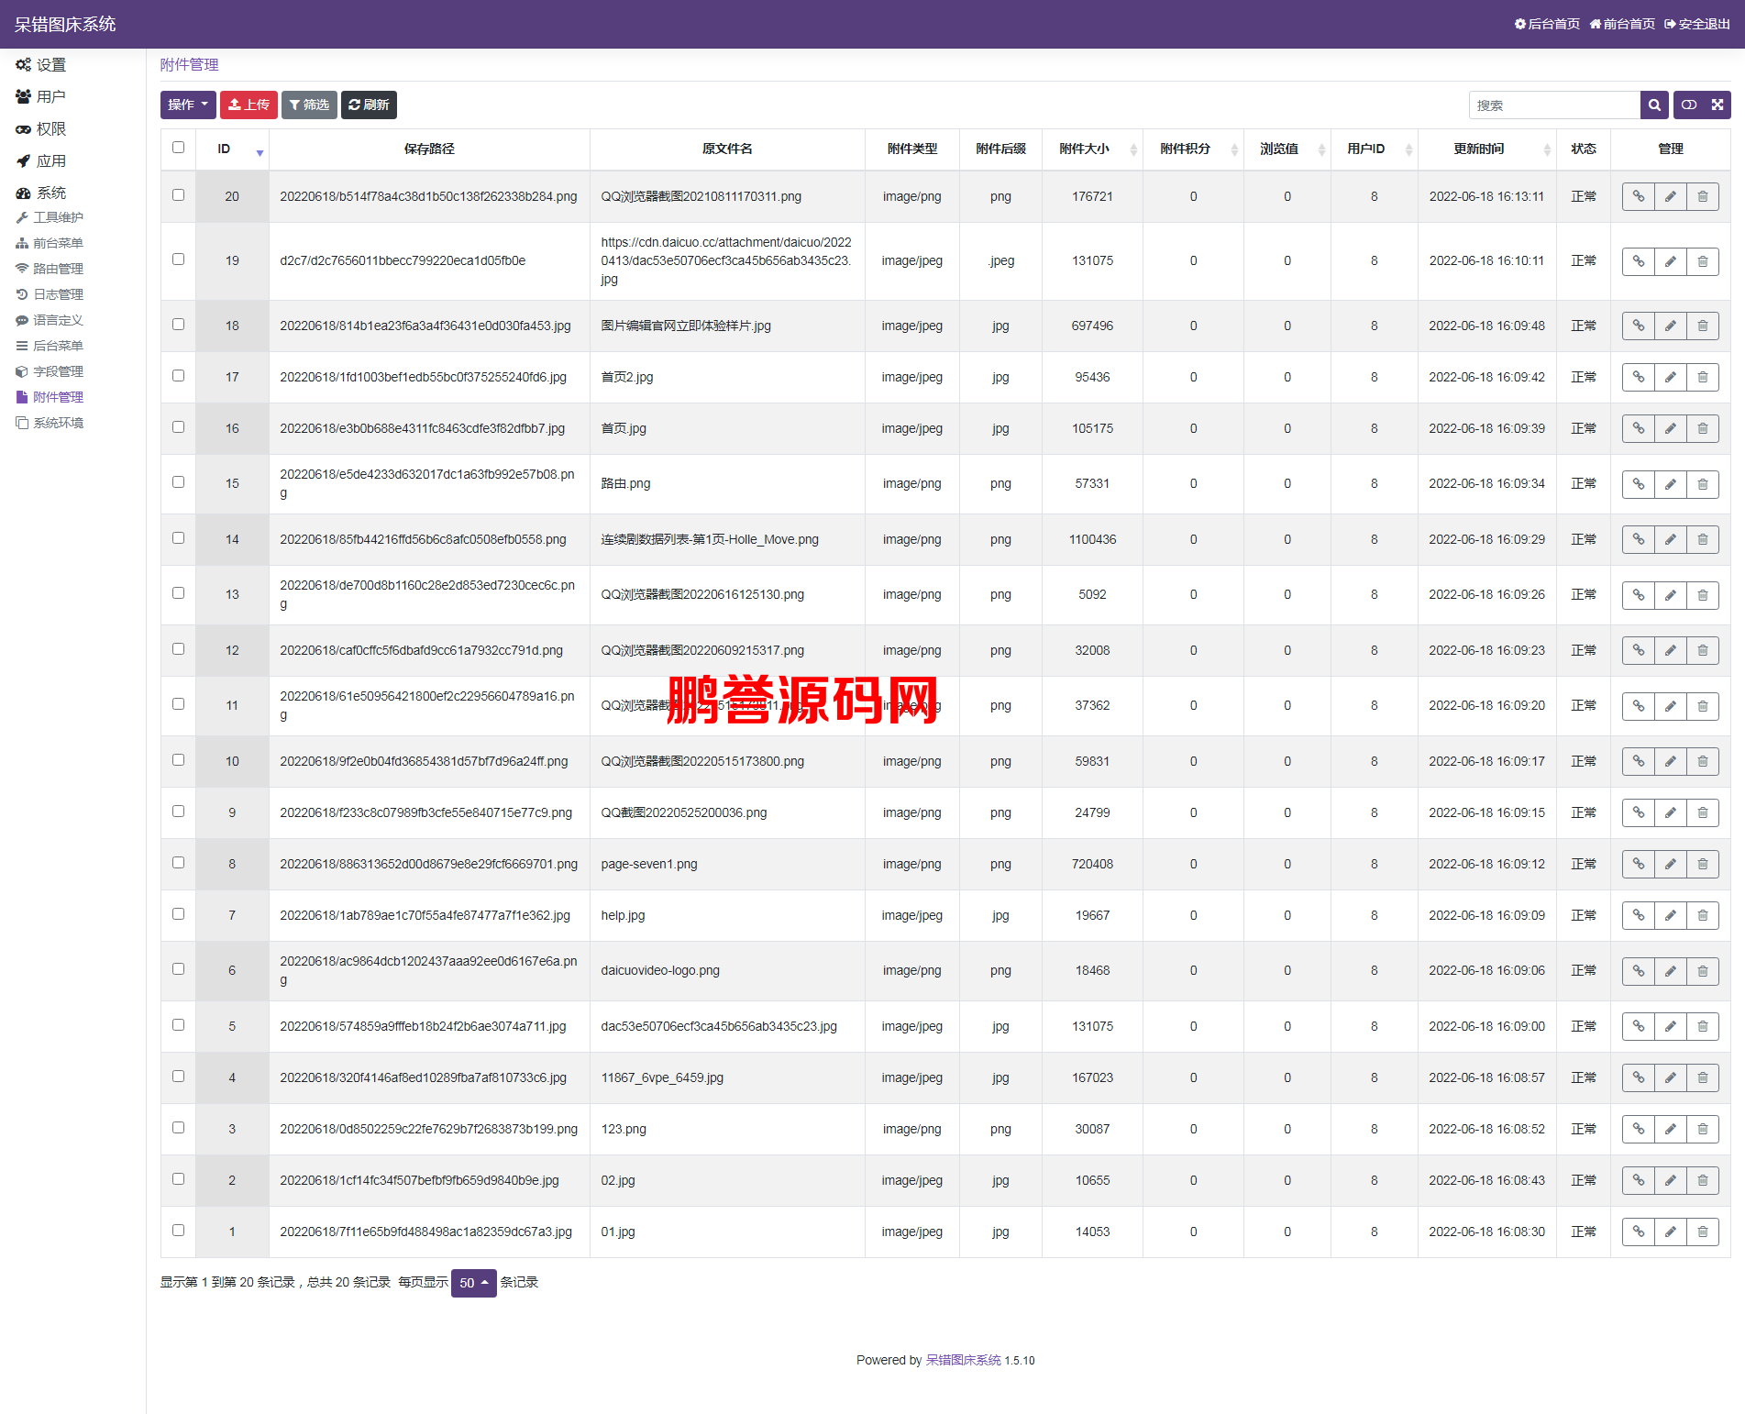This screenshot has height=1414, width=1745.
Task: Edit pencil icon for row ID 13
Action: click(x=1671, y=595)
